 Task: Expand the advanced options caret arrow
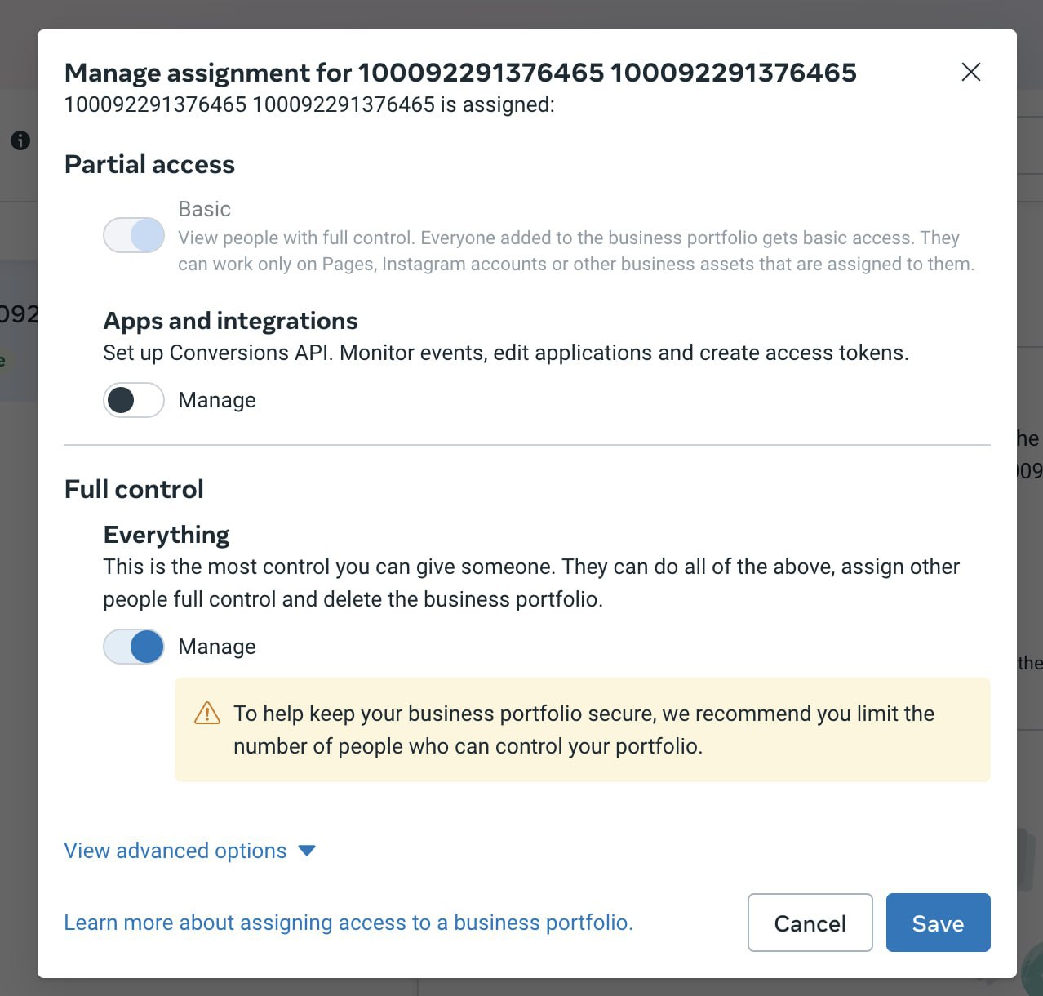coord(307,851)
